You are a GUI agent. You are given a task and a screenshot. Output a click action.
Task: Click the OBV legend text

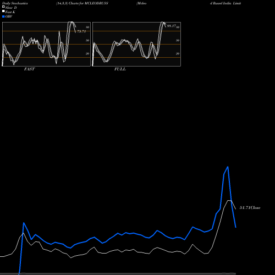pos(9,16)
